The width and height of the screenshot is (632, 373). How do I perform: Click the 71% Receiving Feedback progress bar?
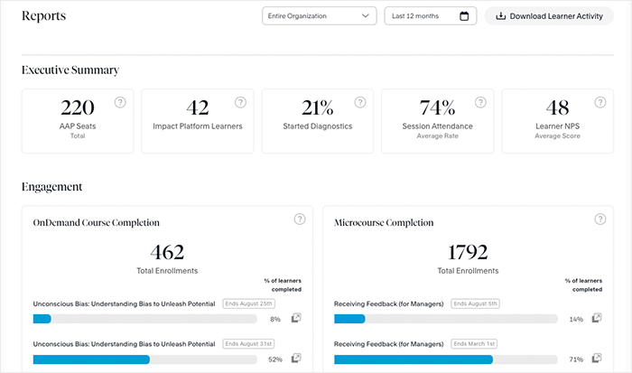pyautogui.click(x=446, y=359)
